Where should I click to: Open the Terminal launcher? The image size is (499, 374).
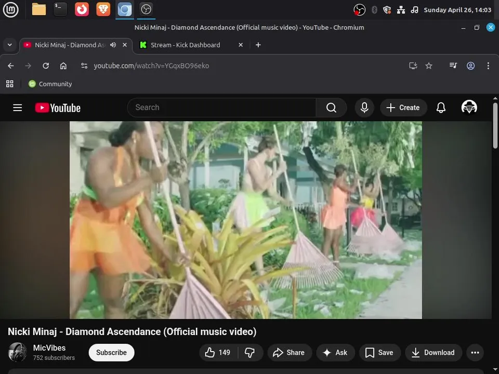(60, 9)
